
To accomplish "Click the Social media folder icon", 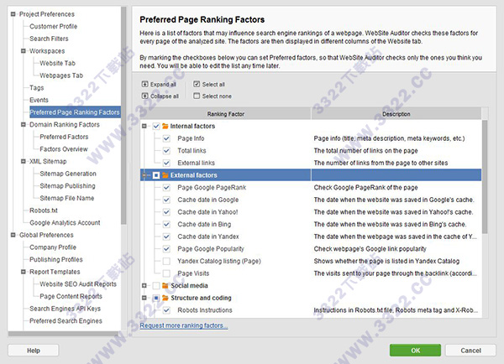I will (x=165, y=286).
